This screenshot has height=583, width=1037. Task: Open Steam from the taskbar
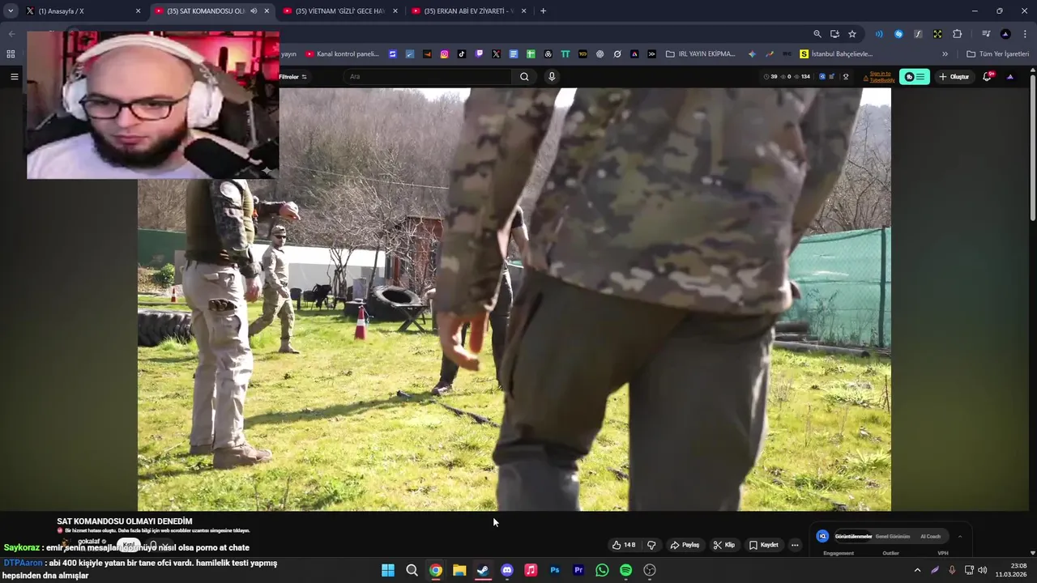tap(483, 570)
